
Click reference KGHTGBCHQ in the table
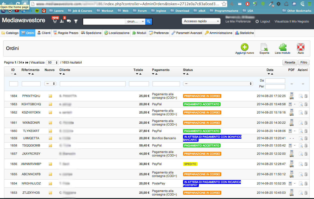[x=31, y=104]
